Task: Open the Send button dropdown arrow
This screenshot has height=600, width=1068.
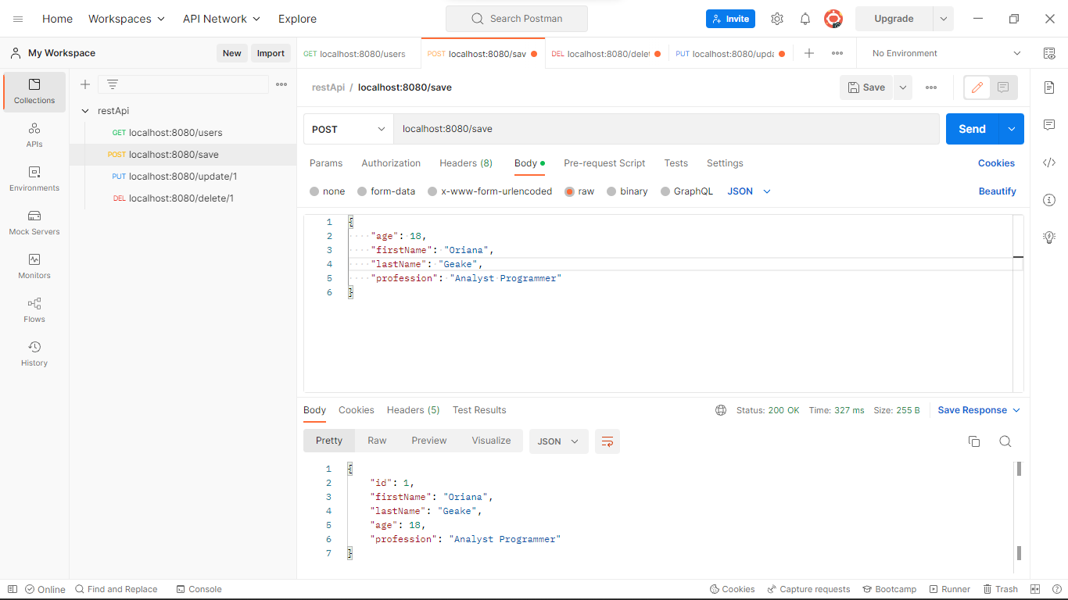Action: pos(1012,129)
